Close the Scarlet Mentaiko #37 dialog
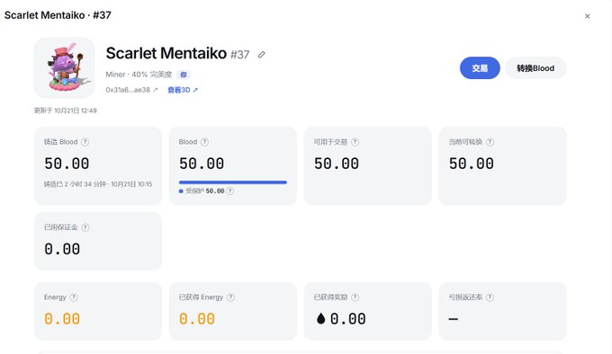Screen dimensions: 612x354 tap(587, 16)
